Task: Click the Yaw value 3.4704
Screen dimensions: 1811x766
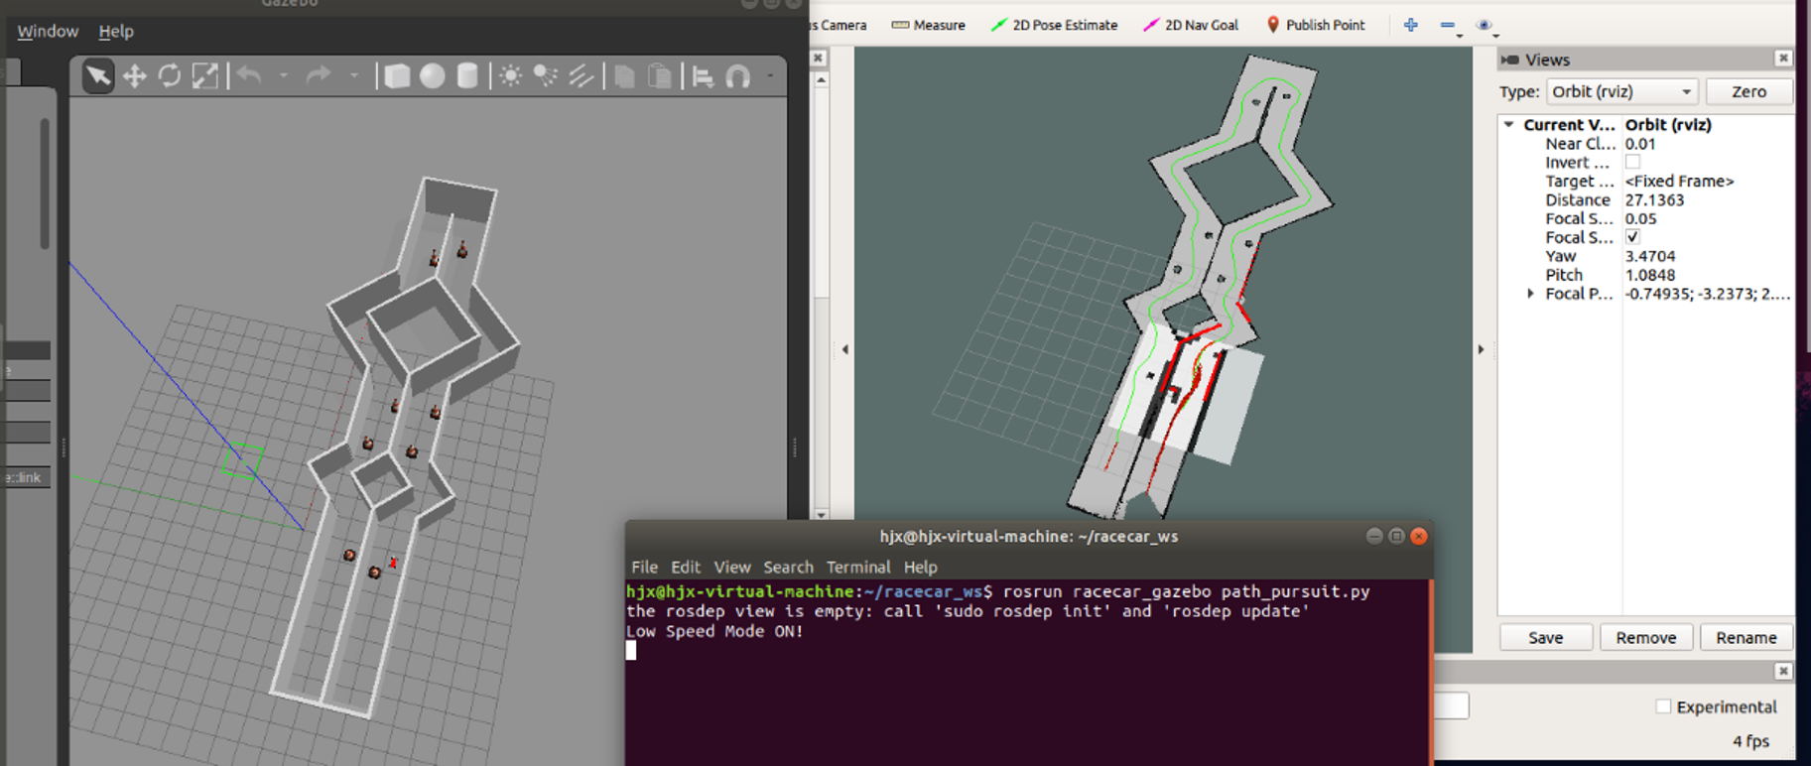Action: pos(1649,256)
